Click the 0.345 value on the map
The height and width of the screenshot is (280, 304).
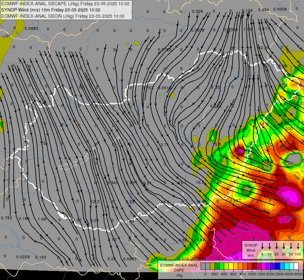coord(113,183)
